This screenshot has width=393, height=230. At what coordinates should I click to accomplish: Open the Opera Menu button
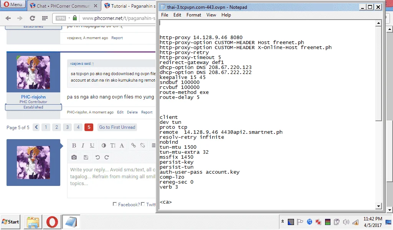(x=13, y=5)
